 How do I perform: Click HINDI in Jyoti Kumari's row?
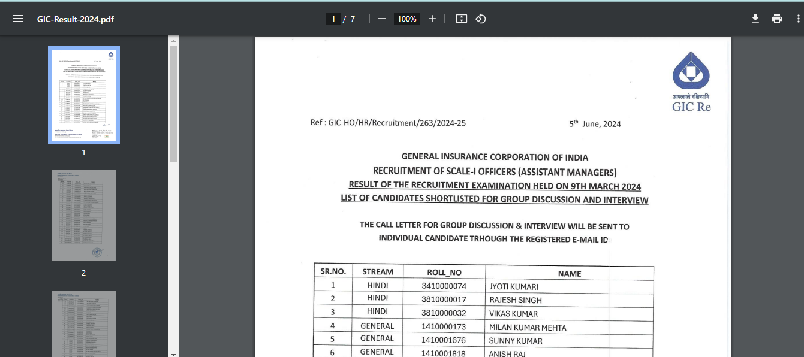click(x=378, y=285)
